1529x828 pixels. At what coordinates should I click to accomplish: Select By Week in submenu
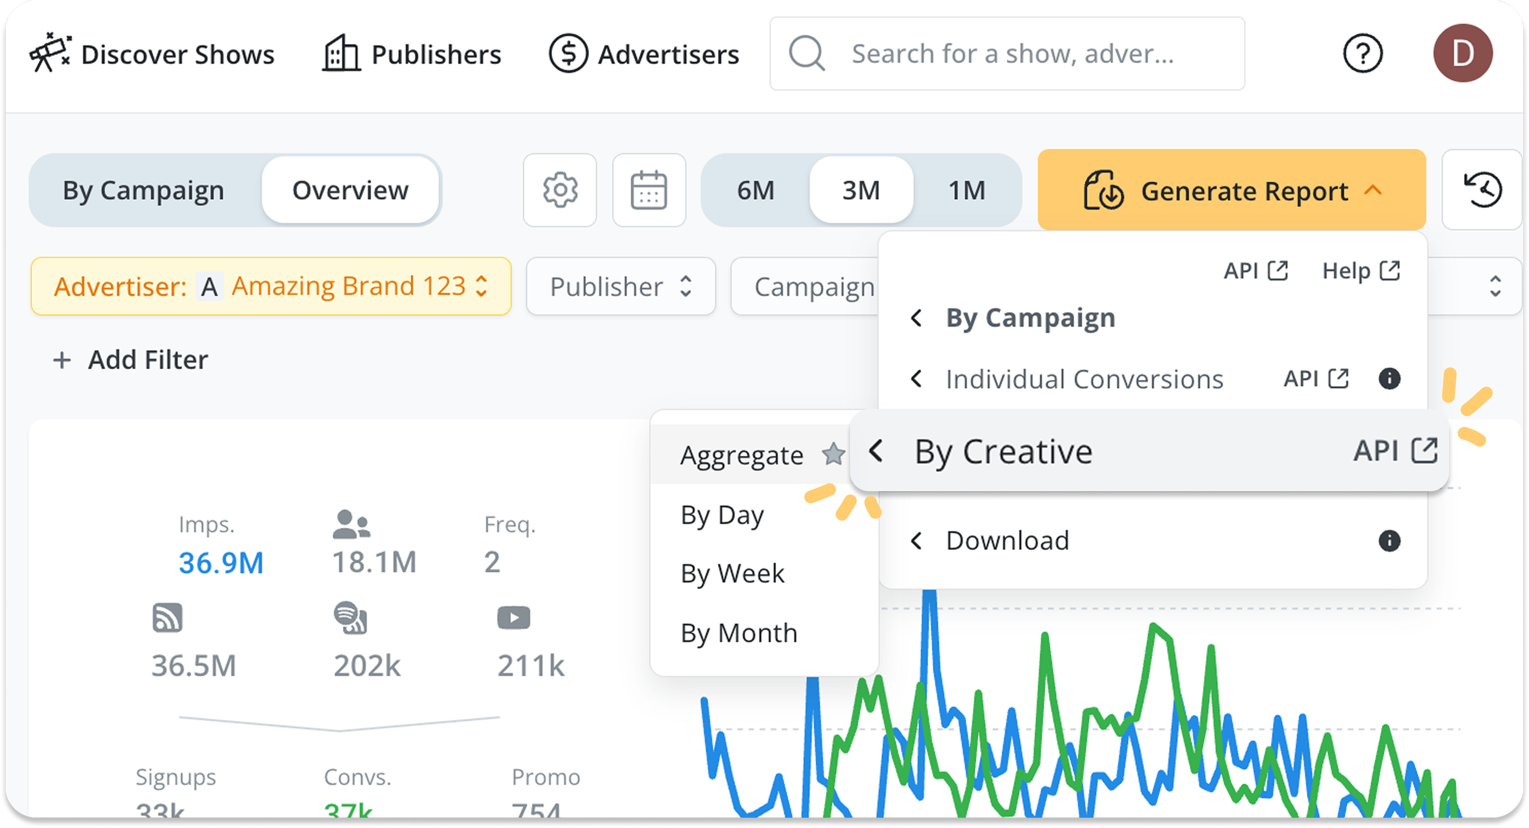(x=732, y=574)
